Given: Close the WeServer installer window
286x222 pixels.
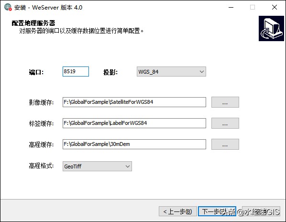Looking at the screenshot, I should click(275, 7).
